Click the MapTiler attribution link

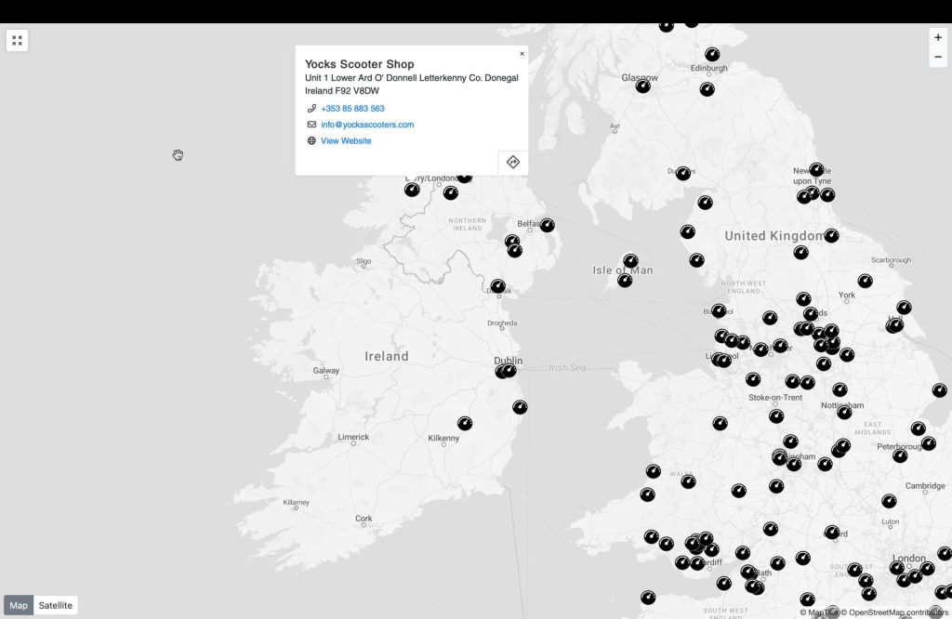point(822,612)
